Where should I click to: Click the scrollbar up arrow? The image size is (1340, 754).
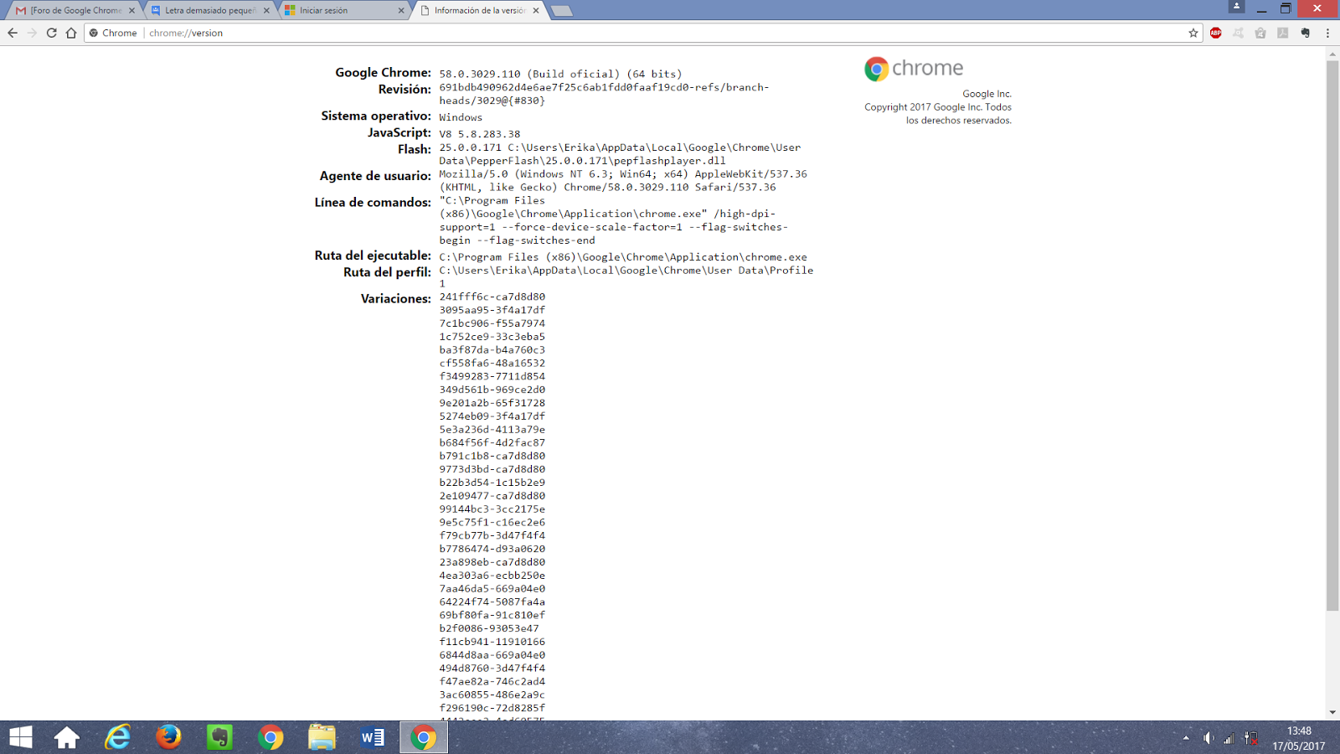1332,54
